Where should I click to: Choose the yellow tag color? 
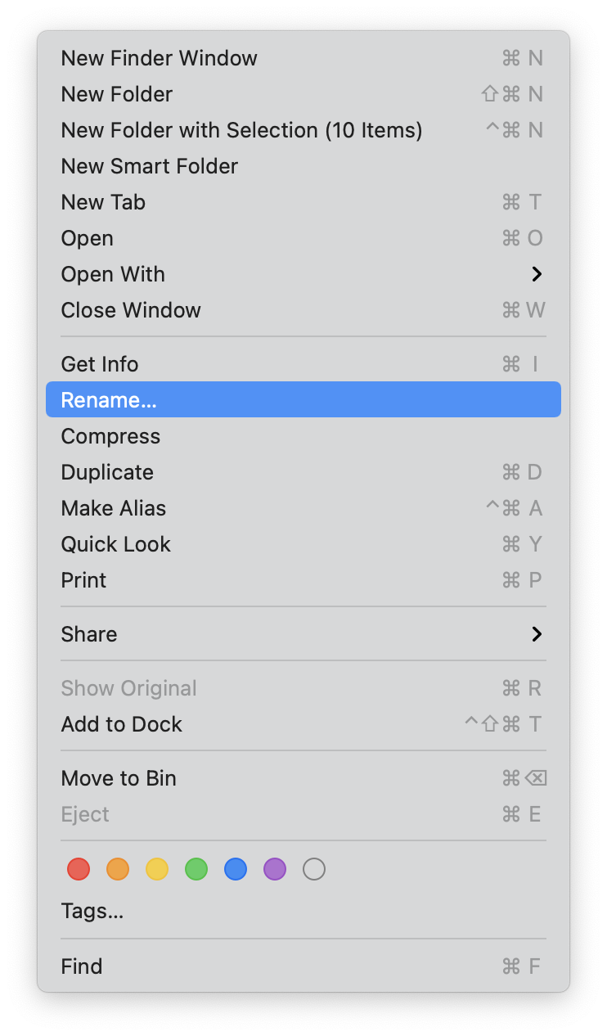click(x=157, y=868)
